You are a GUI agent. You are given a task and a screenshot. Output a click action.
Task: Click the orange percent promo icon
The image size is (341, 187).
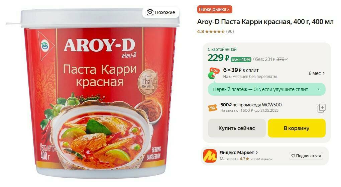[213, 108]
